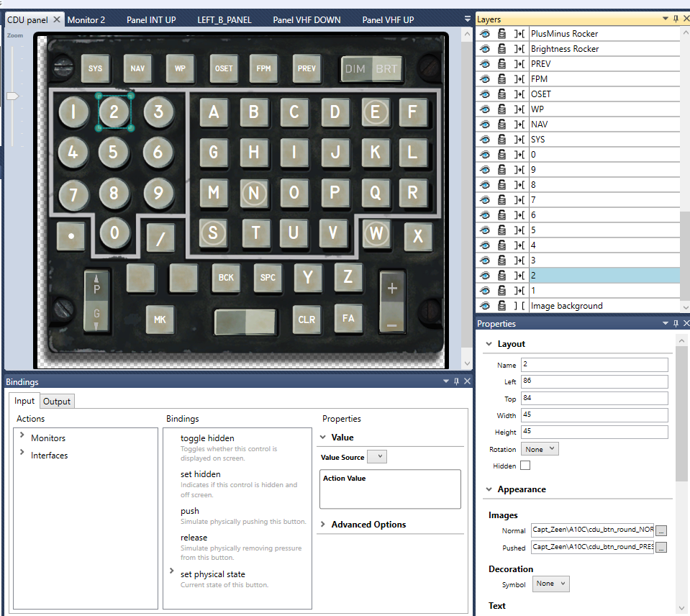Collapse the Value section
The height and width of the screenshot is (616, 690).
[323, 437]
